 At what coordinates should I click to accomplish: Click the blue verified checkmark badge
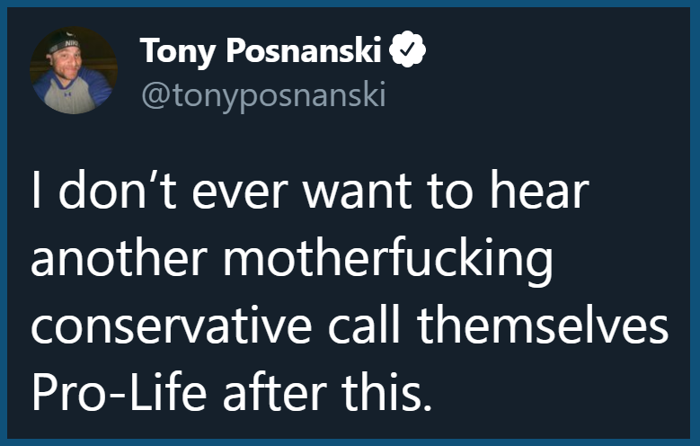(407, 49)
